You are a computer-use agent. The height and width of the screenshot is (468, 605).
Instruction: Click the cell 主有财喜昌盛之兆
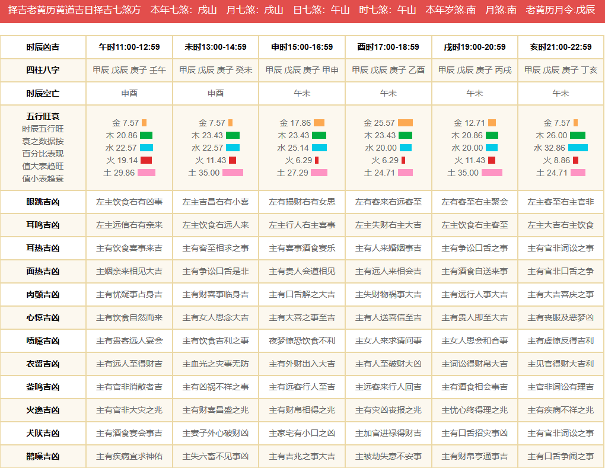(216, 410)
